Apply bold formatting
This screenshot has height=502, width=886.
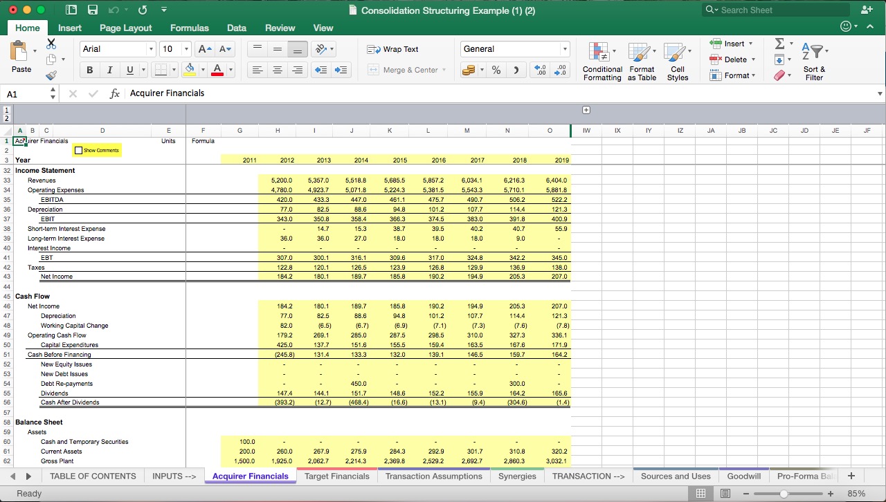tap(89, 69)
